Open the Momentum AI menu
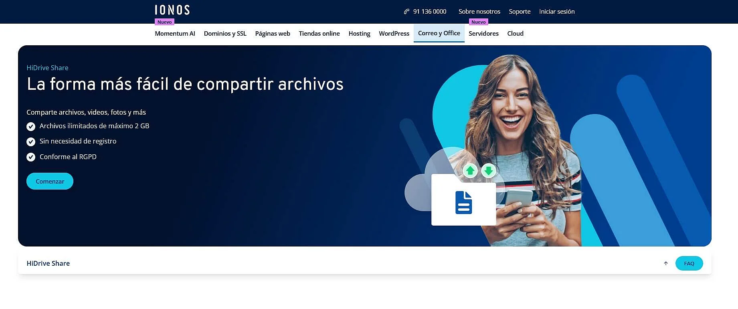 [175, 34]
